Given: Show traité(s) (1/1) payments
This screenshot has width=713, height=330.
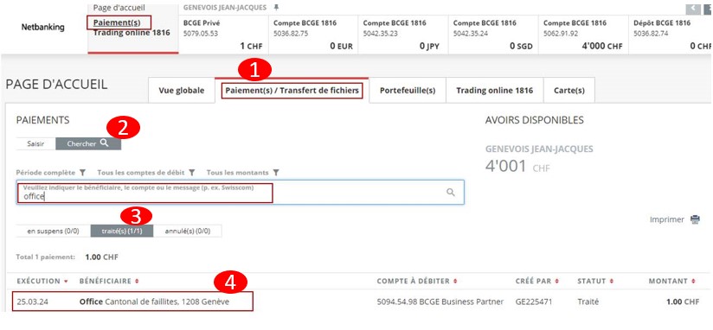Looking at the screenshot, I should [x=122, y=231].
